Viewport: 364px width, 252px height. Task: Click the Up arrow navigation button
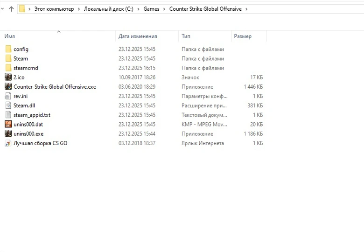click(11, 9)
